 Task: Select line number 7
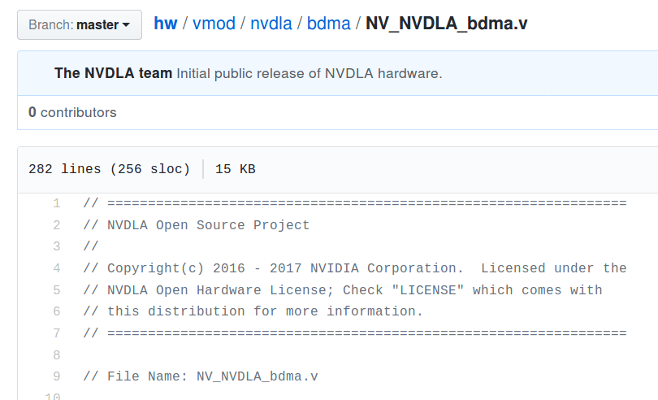tap(57, 333)
